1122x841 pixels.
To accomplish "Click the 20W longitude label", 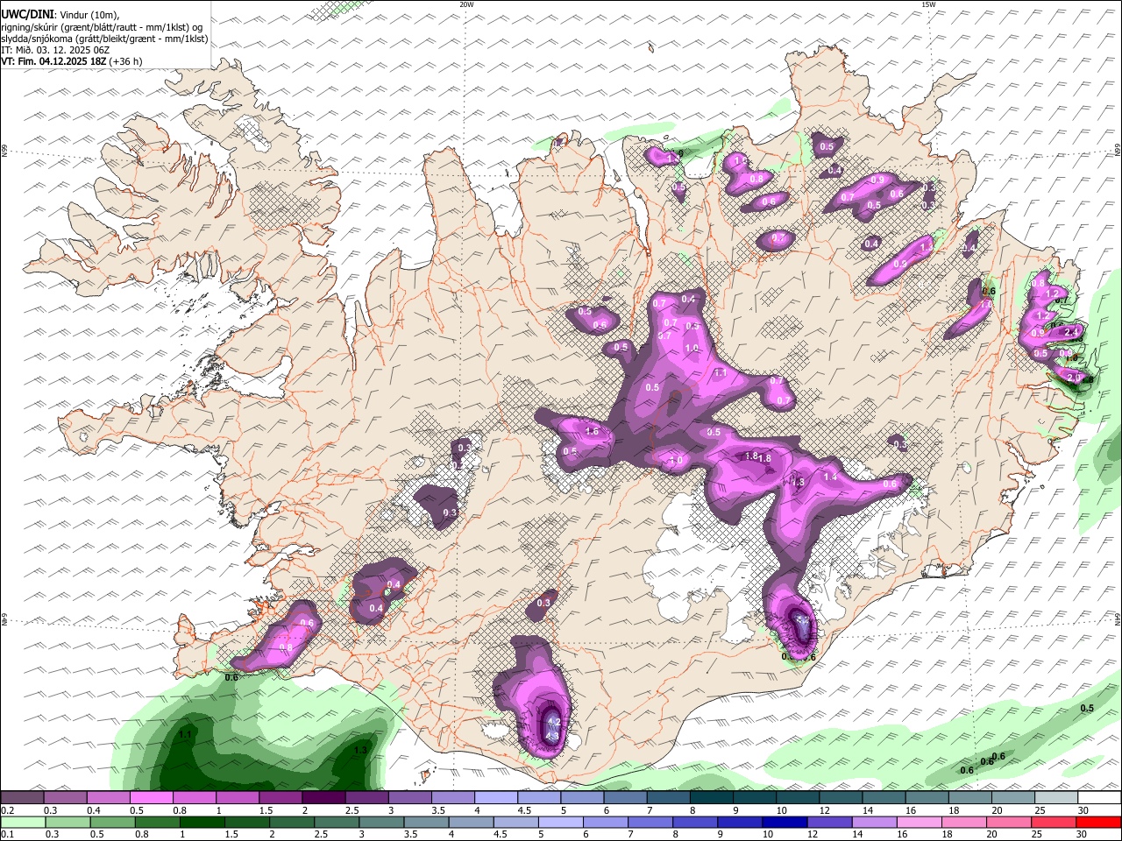I will [x=466, y=4].
